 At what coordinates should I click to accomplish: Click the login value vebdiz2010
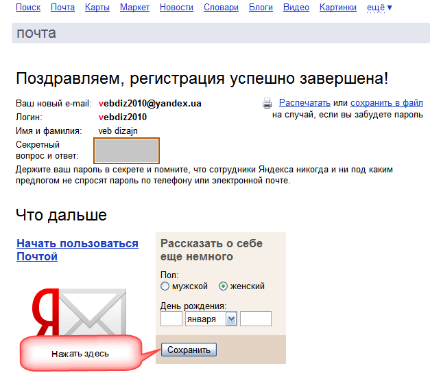pyautogui.click(x=123, y=117)
